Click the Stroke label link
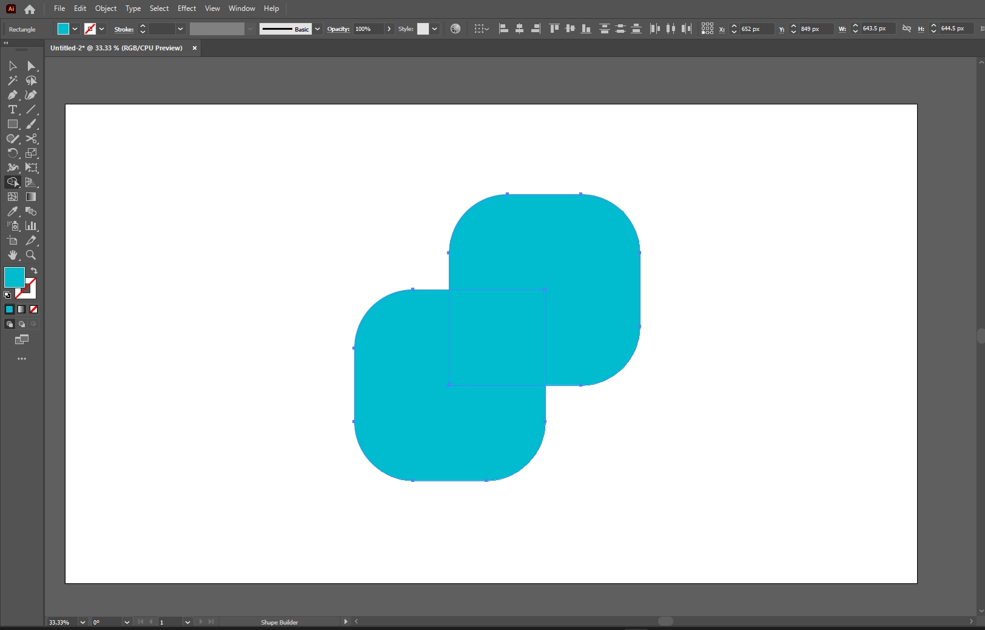Viewport: 985px width, 630px height. coord(124,29)
